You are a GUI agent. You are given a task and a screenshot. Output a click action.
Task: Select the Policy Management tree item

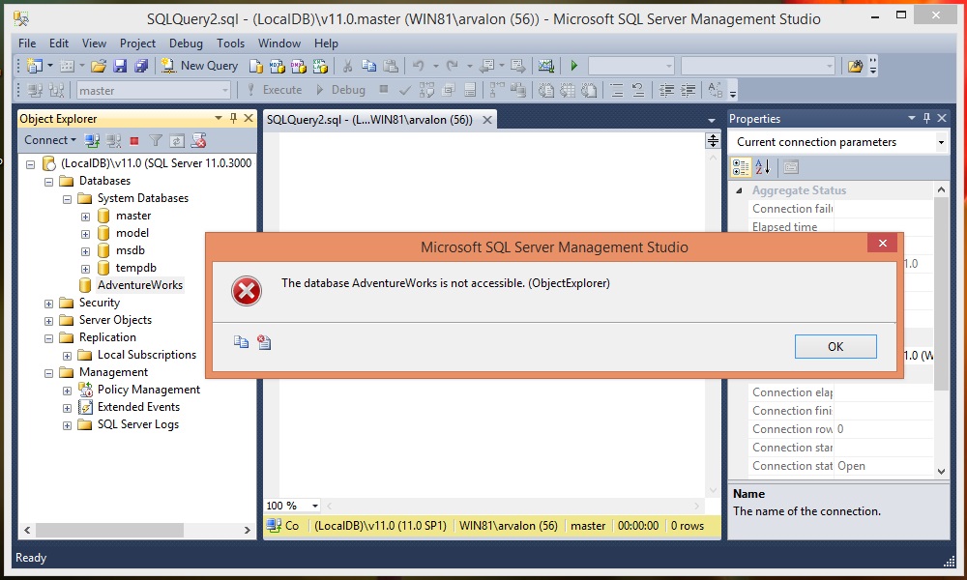click(x=149, y=391)
